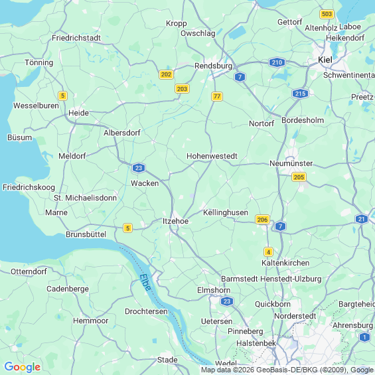The height and width of the screenshot is (375, 375).
Task: Click the B4 shield above Kaltenkirchen
Action: click(268, 252)
